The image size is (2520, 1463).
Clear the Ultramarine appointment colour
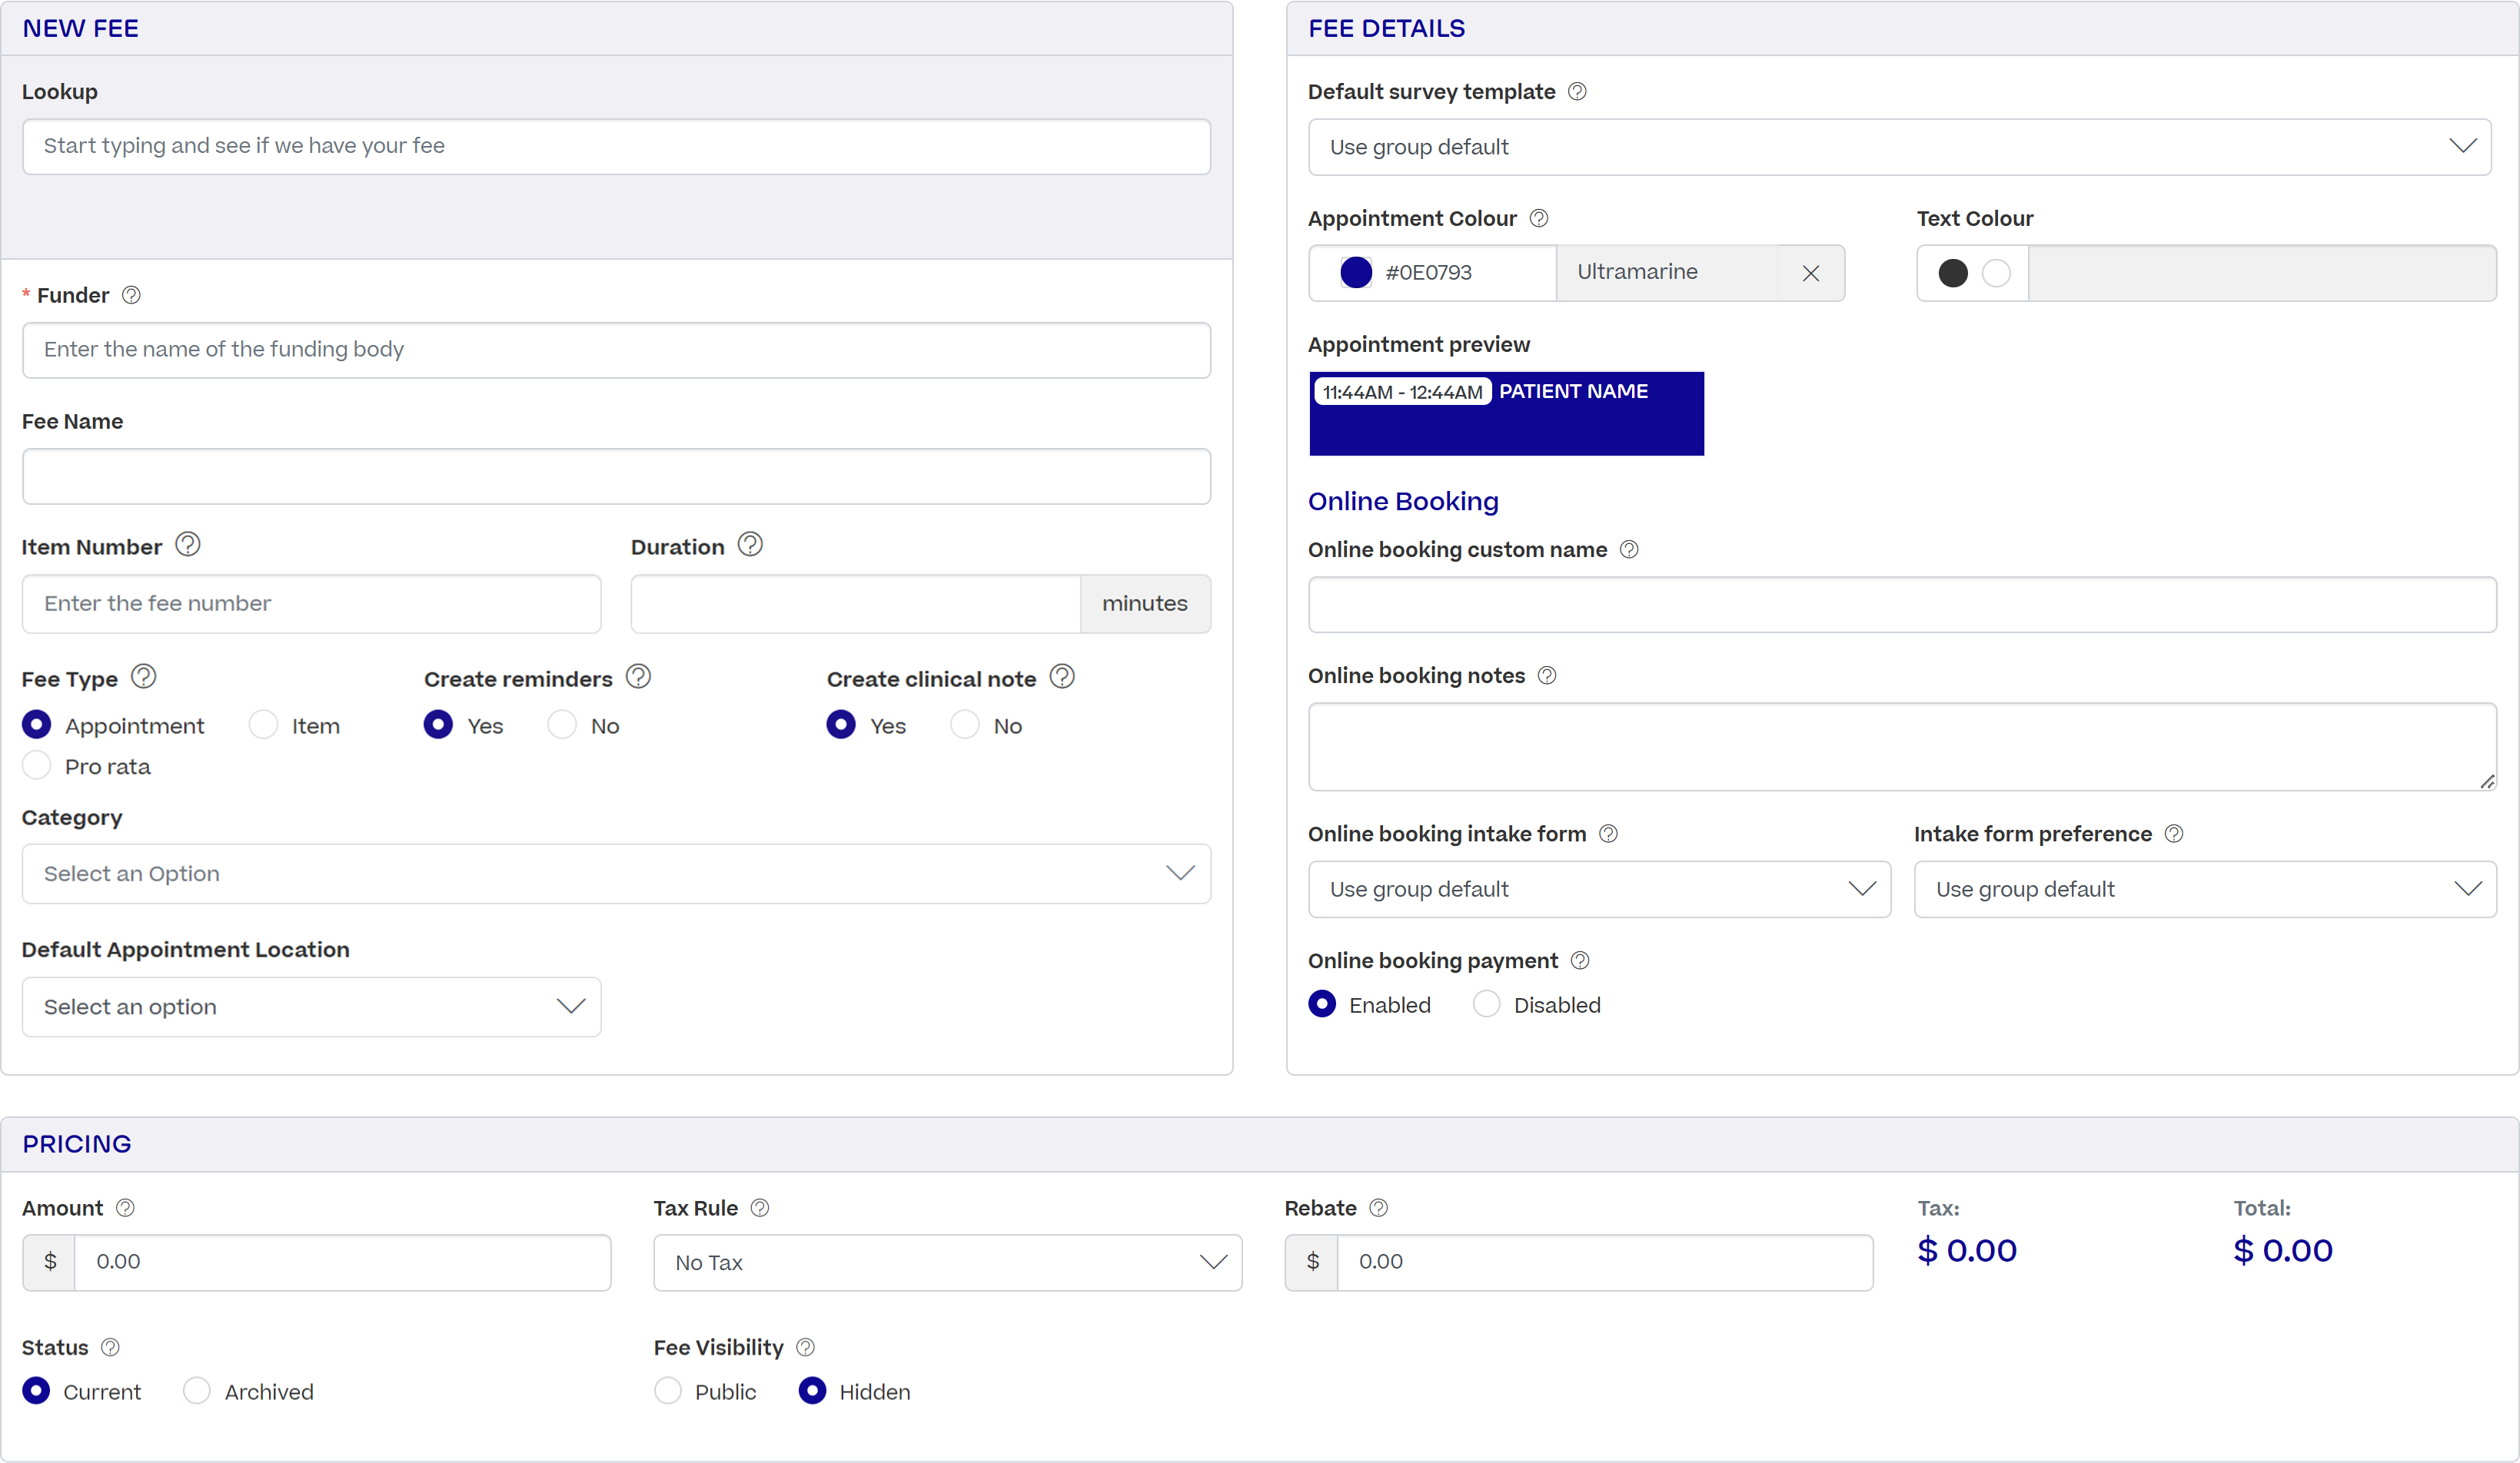point(1810,273)
